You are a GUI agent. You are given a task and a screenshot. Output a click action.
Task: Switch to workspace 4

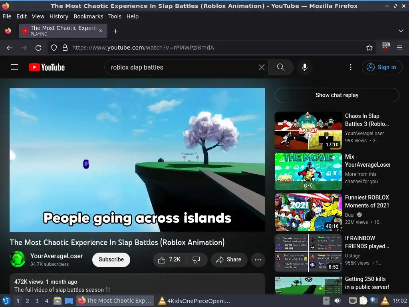pyautogui.click(x=47, y=301)
